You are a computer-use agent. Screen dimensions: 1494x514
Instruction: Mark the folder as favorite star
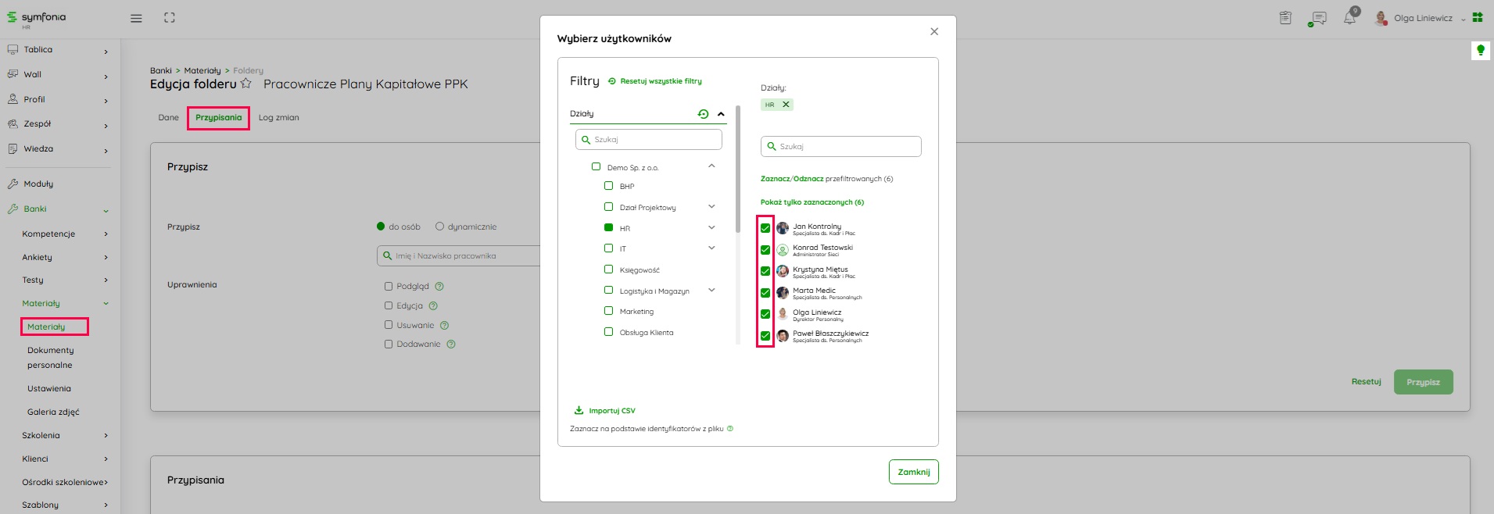pyautogui.click(x=246, y=84)
